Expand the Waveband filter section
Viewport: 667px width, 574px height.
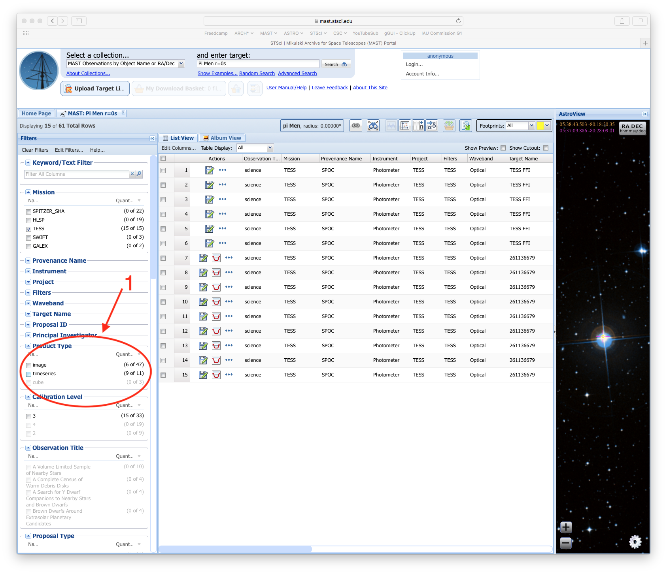click(x=28, y=303)
